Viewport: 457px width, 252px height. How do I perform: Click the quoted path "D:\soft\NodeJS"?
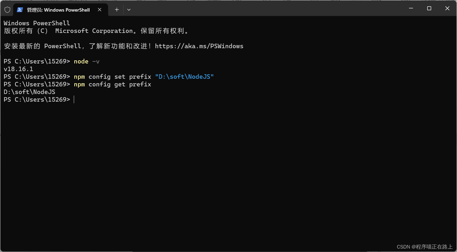coord(184,77)
